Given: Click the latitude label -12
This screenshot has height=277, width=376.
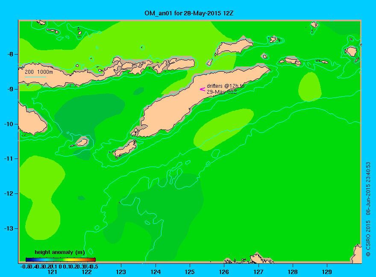Looking at the screenshot, I should coord(9,193).
